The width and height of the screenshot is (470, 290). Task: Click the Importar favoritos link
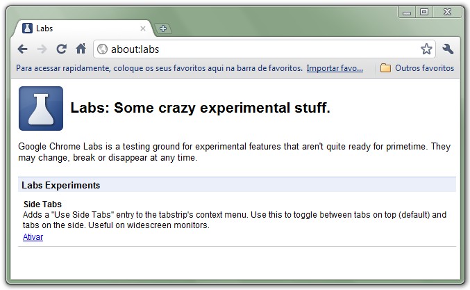[335, 68]
